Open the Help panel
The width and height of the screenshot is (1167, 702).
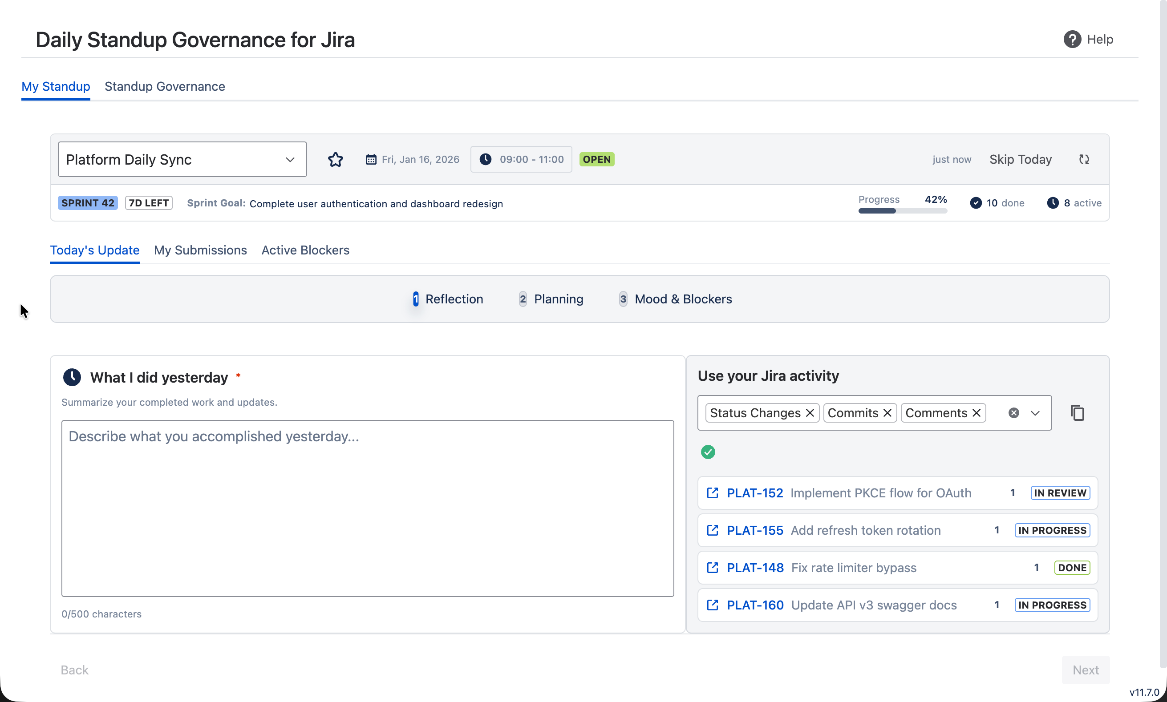pos(1088,39)
